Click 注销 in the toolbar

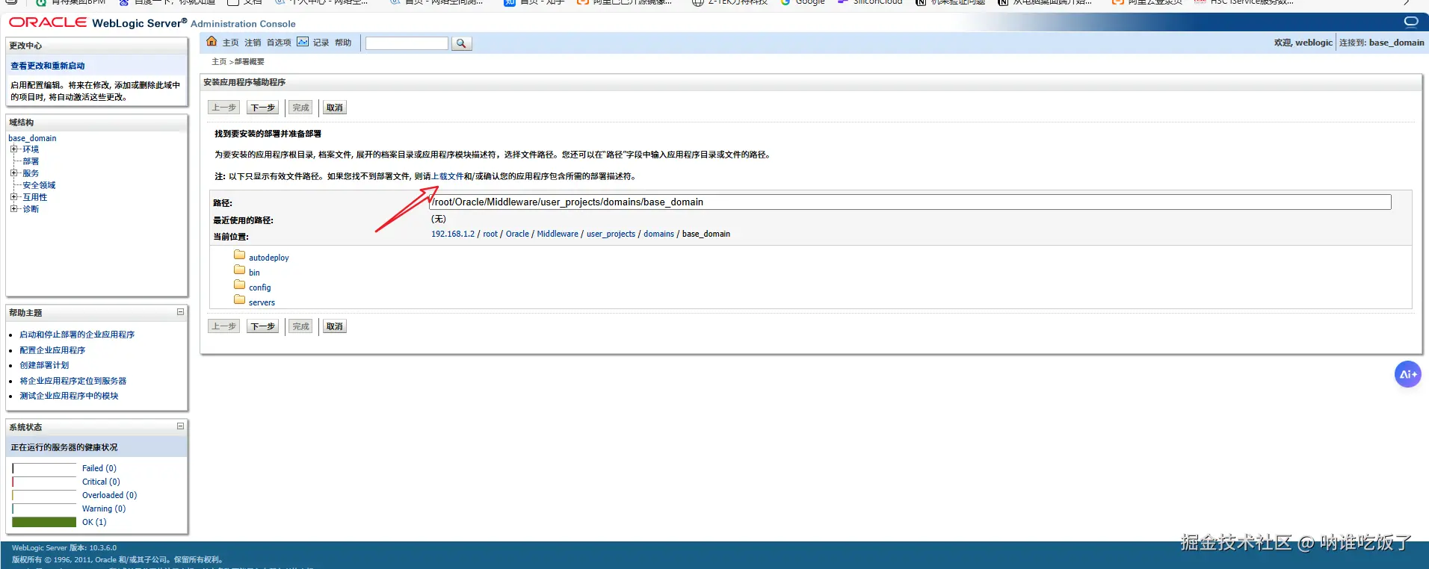pyautogui.click(x=253, y=43)
